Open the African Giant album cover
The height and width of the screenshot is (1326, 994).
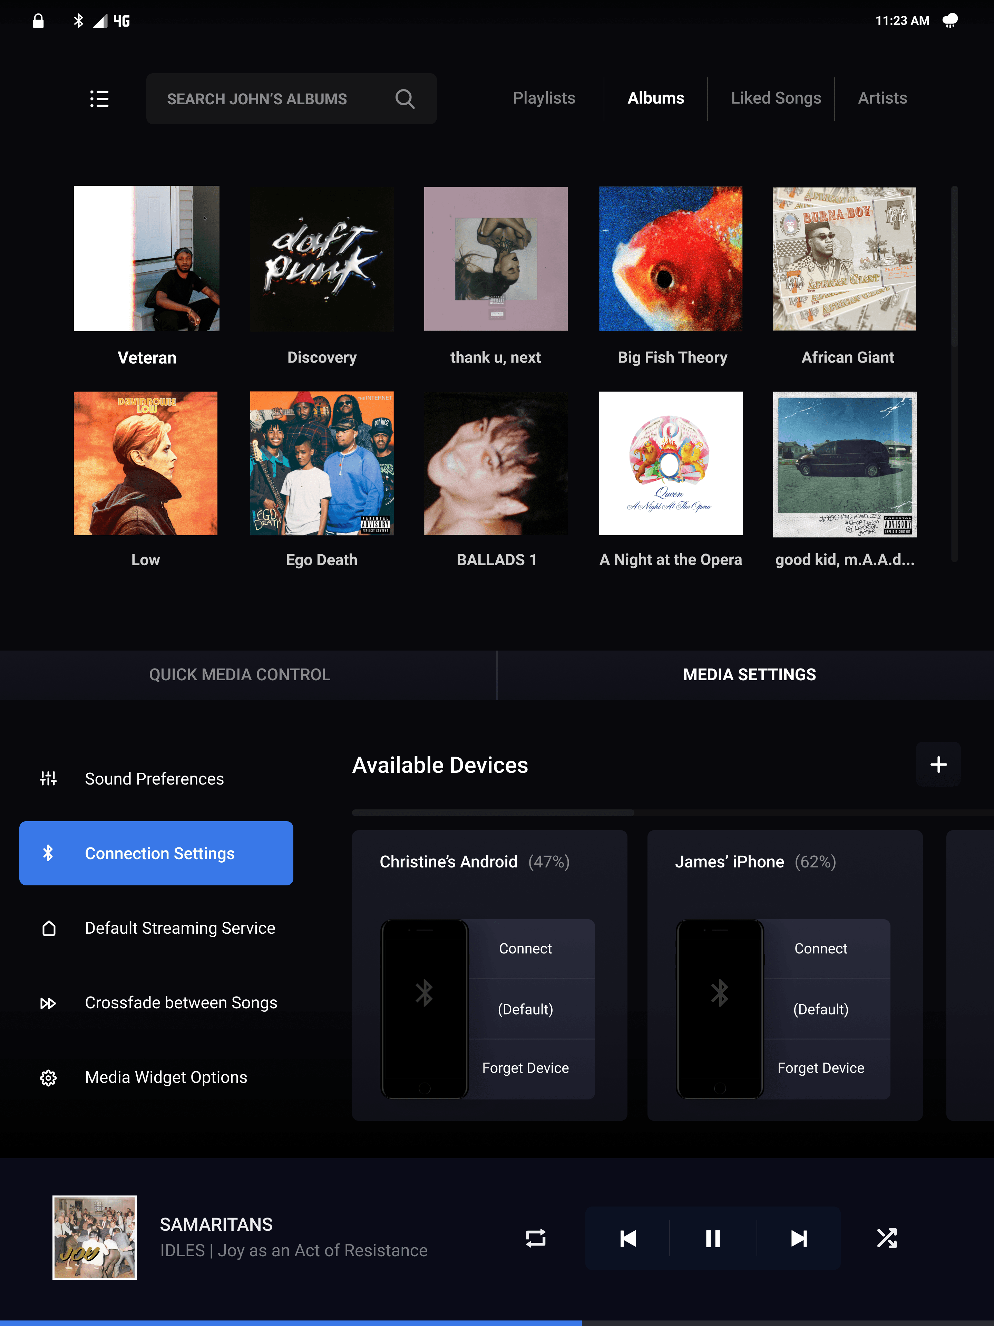844,258
